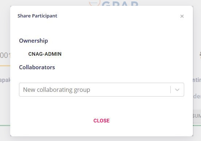Image resolution: width=201 pixels, height=141 pixels.
Task: Expand the chevron arrow in collaborator selector
Action: (x=177, y=90)
